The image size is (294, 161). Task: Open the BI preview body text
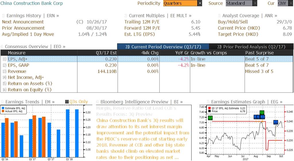coord(143,139)
